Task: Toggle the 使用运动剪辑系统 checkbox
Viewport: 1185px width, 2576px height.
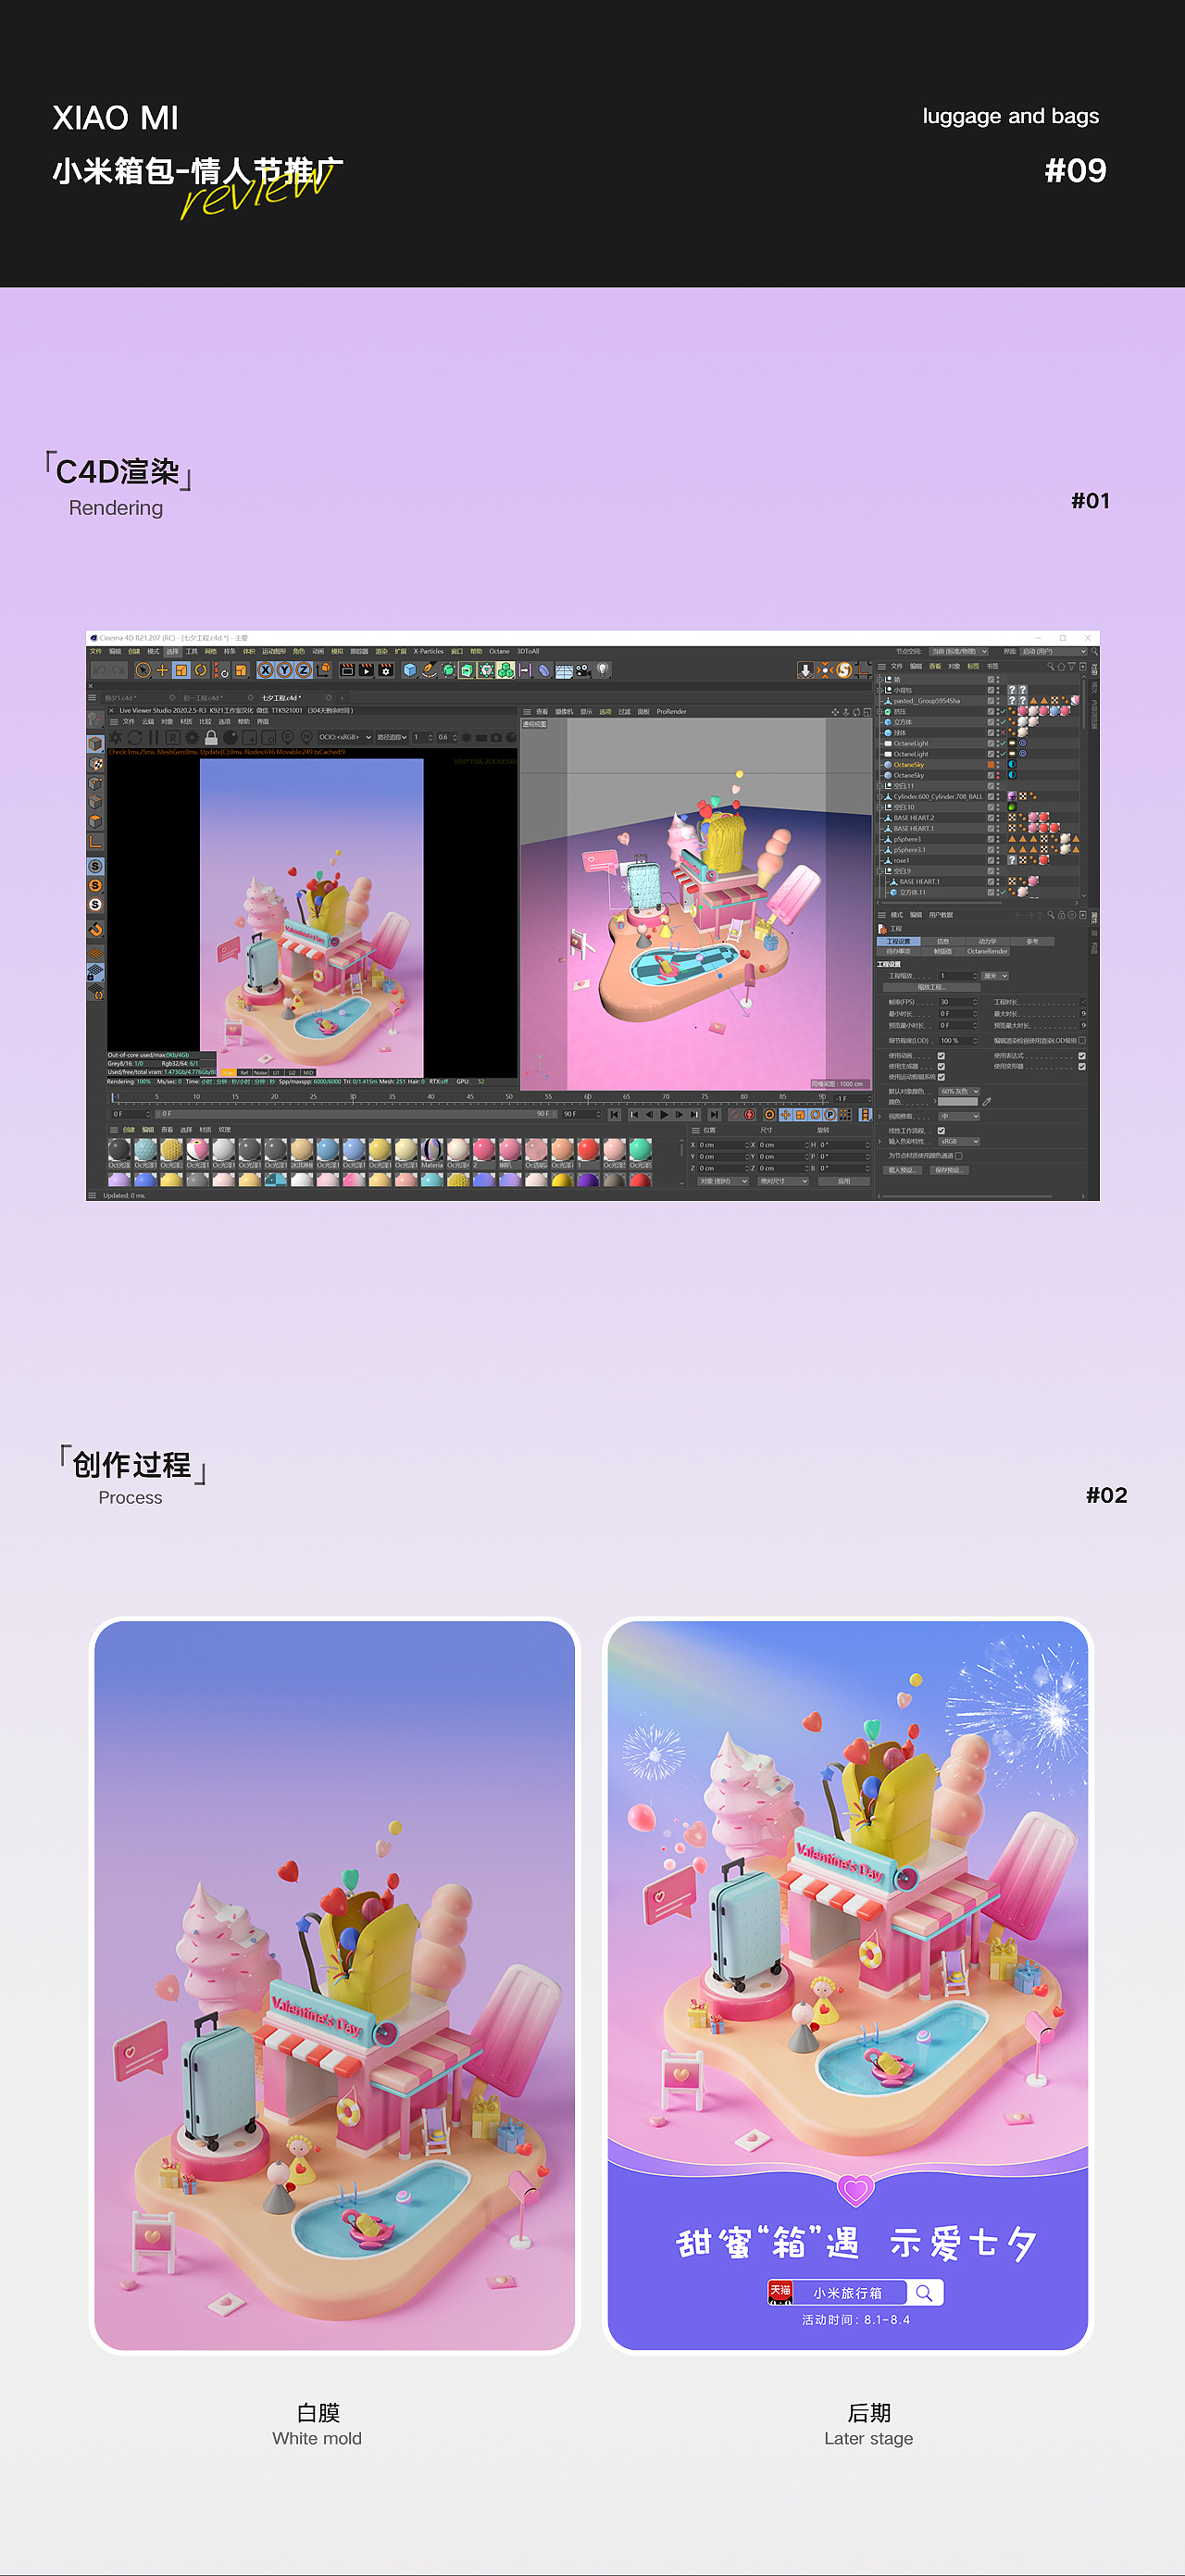Action: coord(941,1078)
